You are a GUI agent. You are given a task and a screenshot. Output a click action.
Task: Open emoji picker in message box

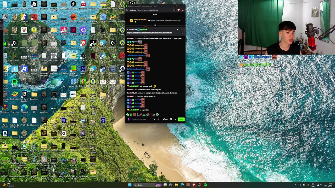pos(158,119)
